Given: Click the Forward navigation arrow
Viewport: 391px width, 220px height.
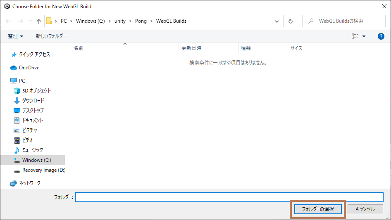Looking at the screenshot, I should click(21, 21).
